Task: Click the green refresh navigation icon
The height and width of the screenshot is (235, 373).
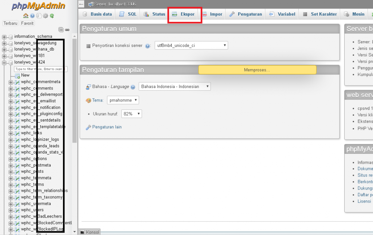Action: pyautogui.click(x=52, y=16)
